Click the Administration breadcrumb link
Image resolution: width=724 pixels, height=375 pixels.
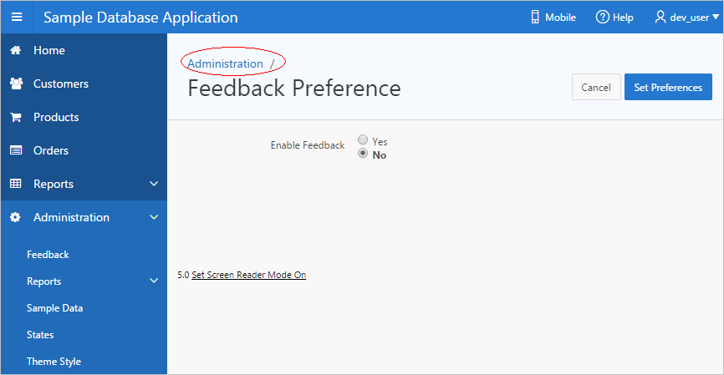pyautogui.click(x=225, y=63)
